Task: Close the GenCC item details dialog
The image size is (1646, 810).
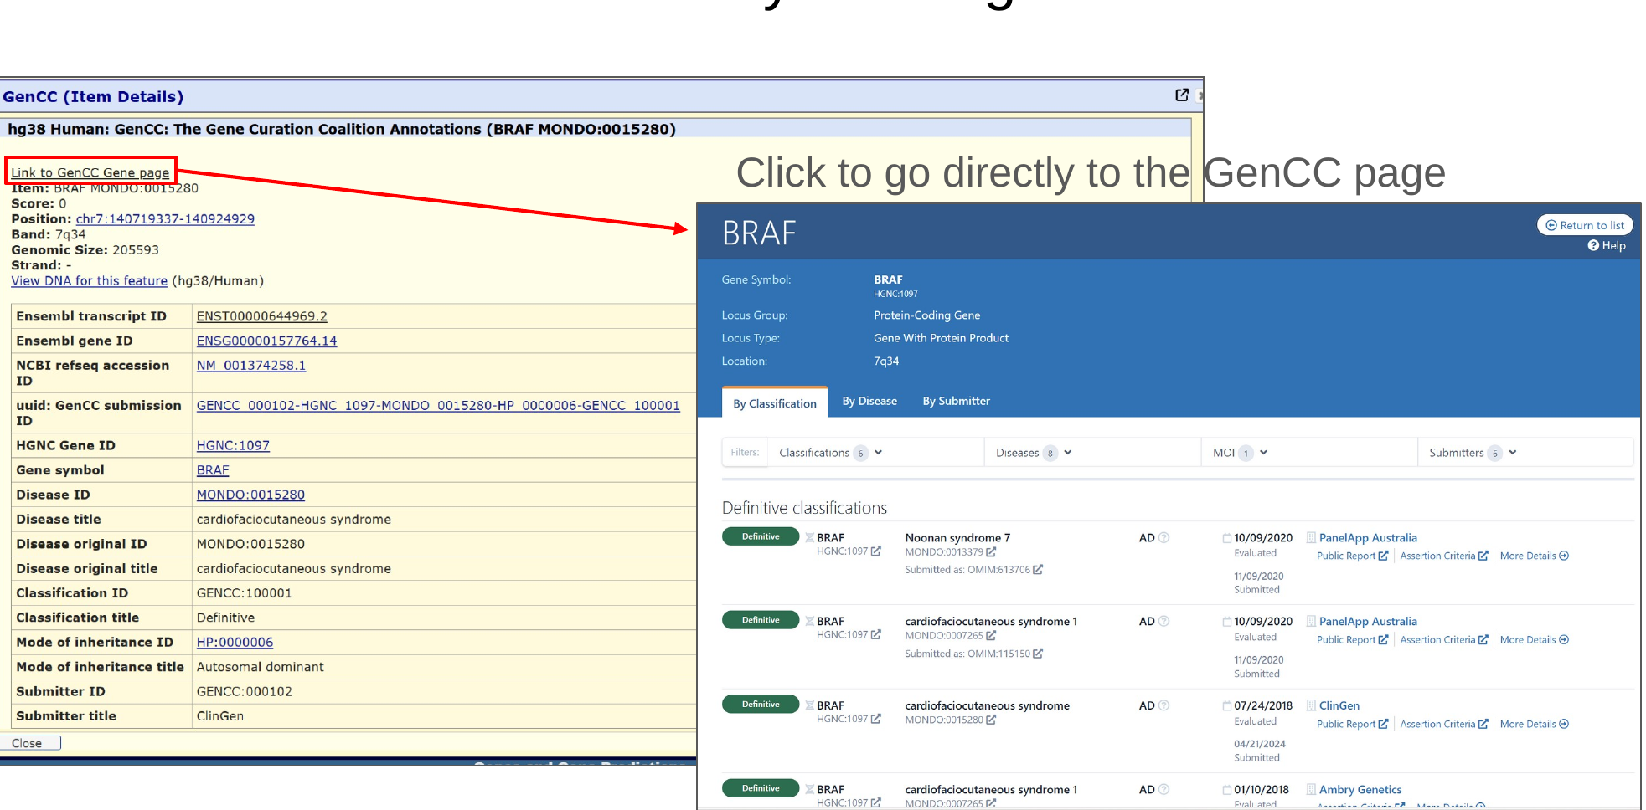Action: 30,743
